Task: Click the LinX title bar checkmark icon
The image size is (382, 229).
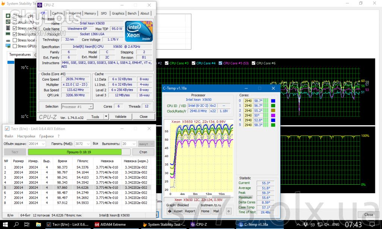Action: click(x=7, y=129)
